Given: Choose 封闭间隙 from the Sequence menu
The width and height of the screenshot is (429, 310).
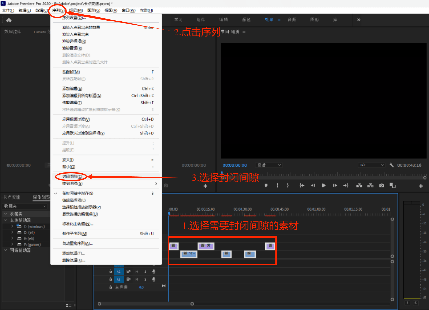Looking at the screenshot, I should [72, 176].
